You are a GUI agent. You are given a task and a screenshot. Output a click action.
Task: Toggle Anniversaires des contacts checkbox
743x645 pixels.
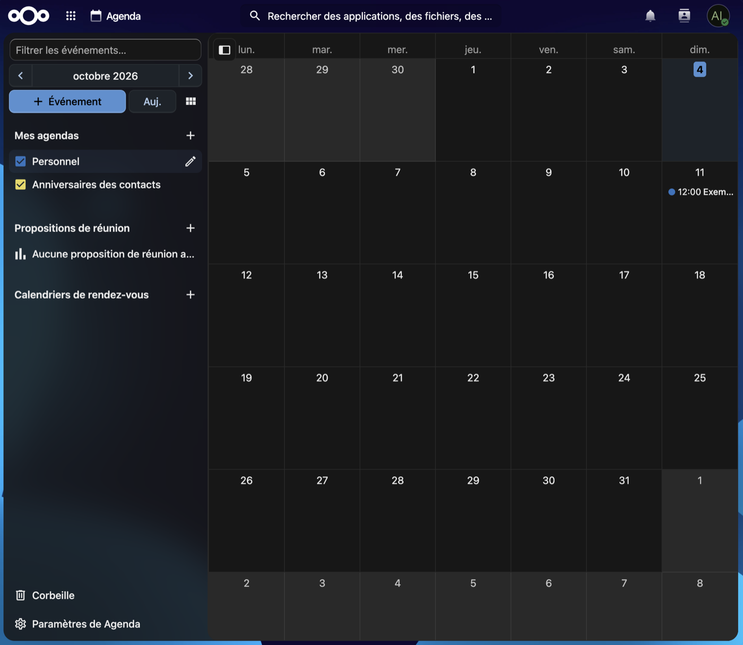pos(20,185)
